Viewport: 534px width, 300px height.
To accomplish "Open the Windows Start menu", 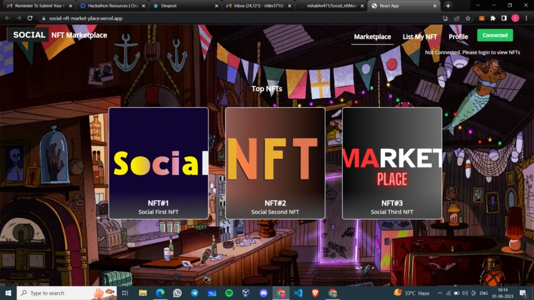I will coord(8,293).
